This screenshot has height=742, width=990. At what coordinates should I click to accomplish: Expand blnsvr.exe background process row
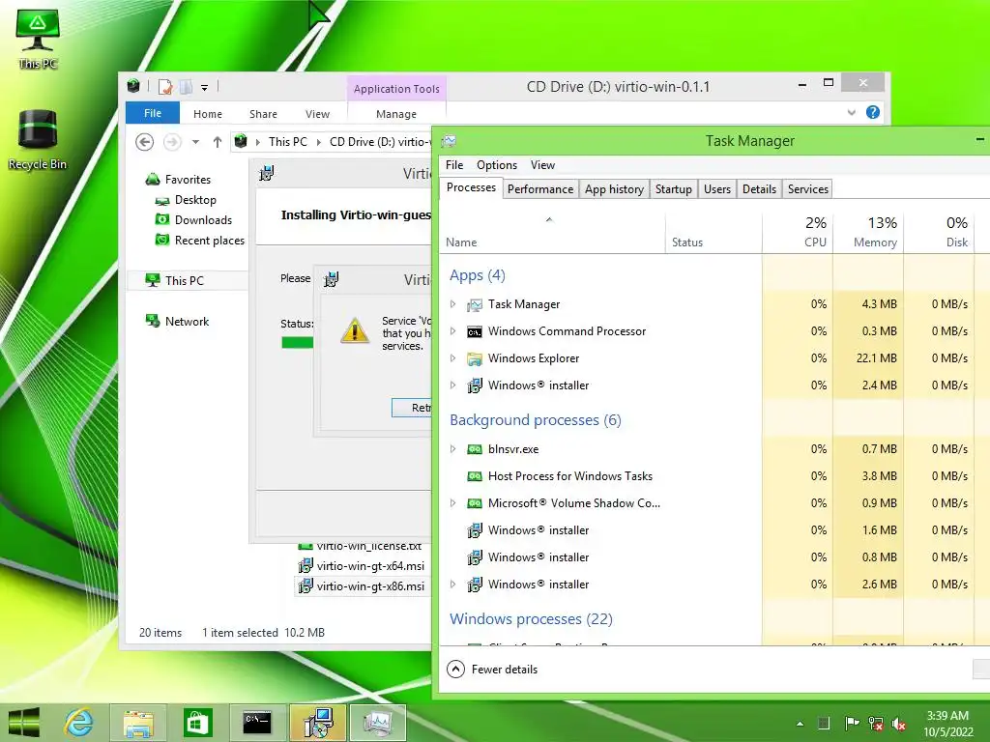click(452, 449)
